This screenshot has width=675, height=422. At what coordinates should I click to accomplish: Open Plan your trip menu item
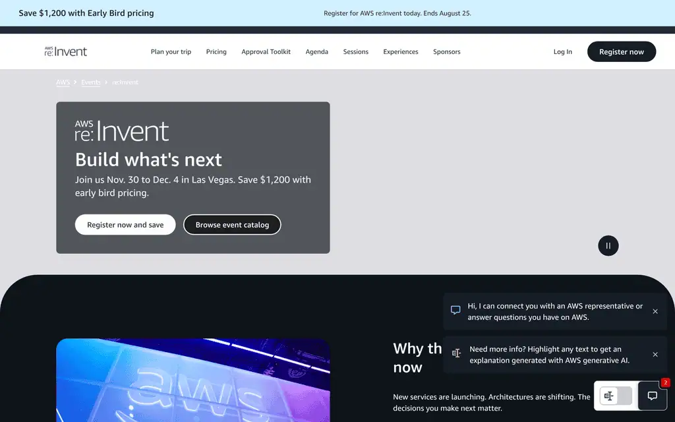[x=171, y=51]
